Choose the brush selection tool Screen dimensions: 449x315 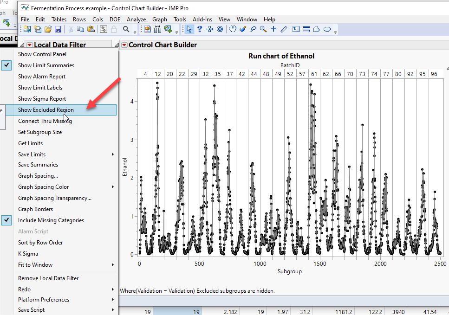point(242,29)
